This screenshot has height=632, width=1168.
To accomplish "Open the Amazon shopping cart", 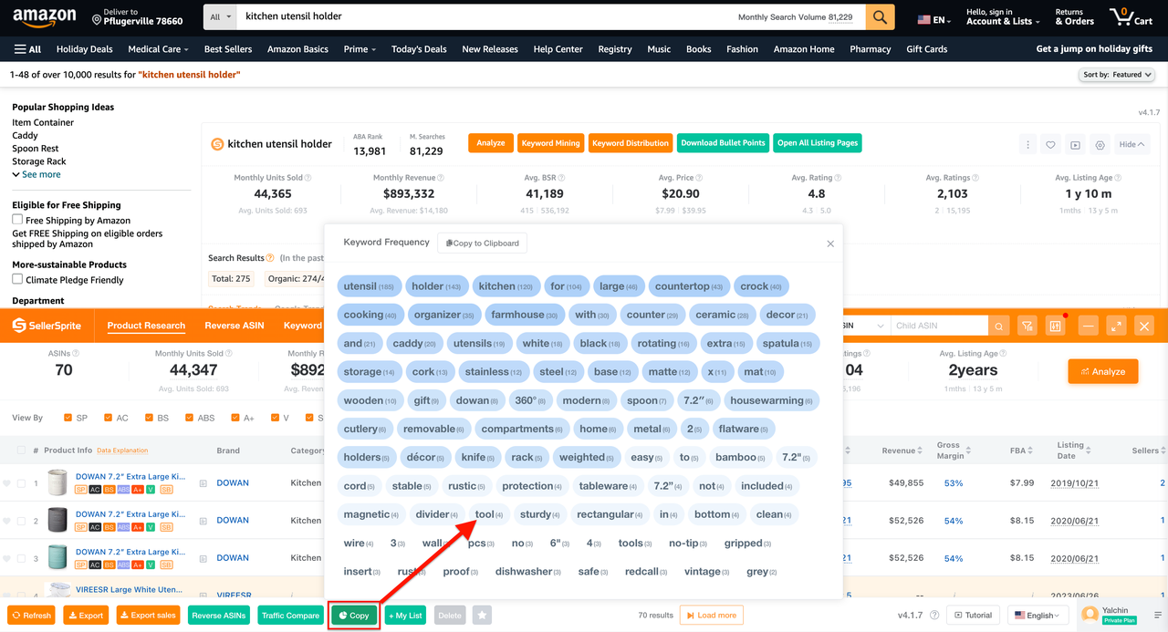I will (x=1131, y=17).
